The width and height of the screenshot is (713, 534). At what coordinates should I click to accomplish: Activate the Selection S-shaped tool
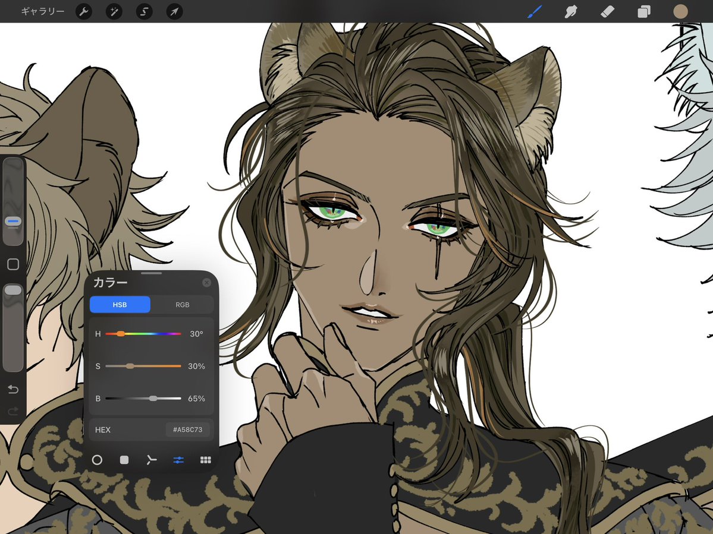coord(144,11)
